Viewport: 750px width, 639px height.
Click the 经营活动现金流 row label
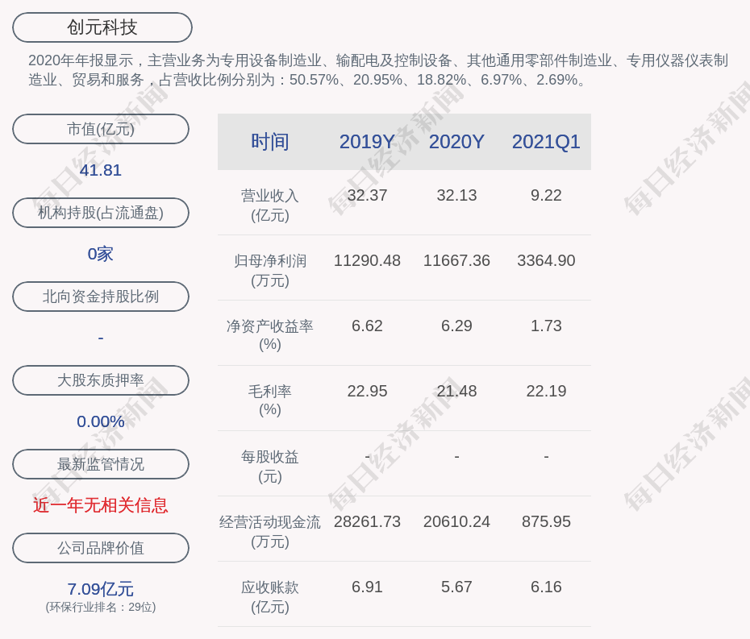[x=270, y=531]
